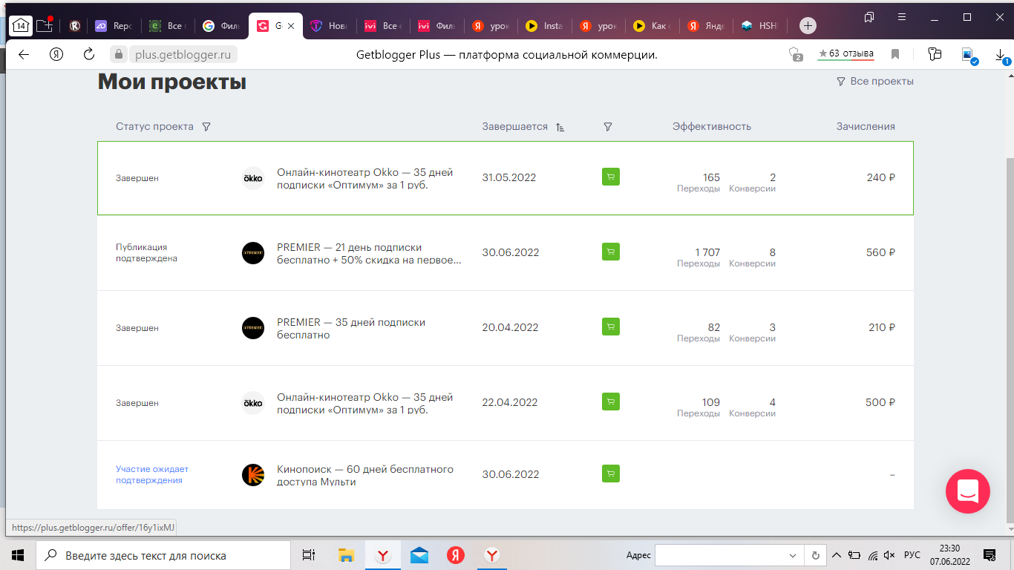Click the site protection counter icon with badge 2

795,54
